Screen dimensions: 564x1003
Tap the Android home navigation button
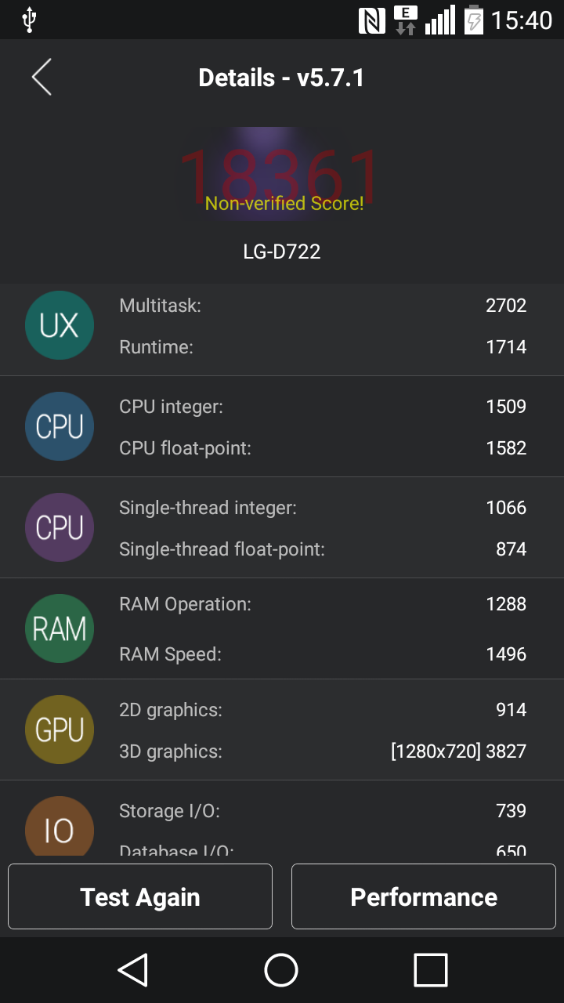[x=281, y=970]
